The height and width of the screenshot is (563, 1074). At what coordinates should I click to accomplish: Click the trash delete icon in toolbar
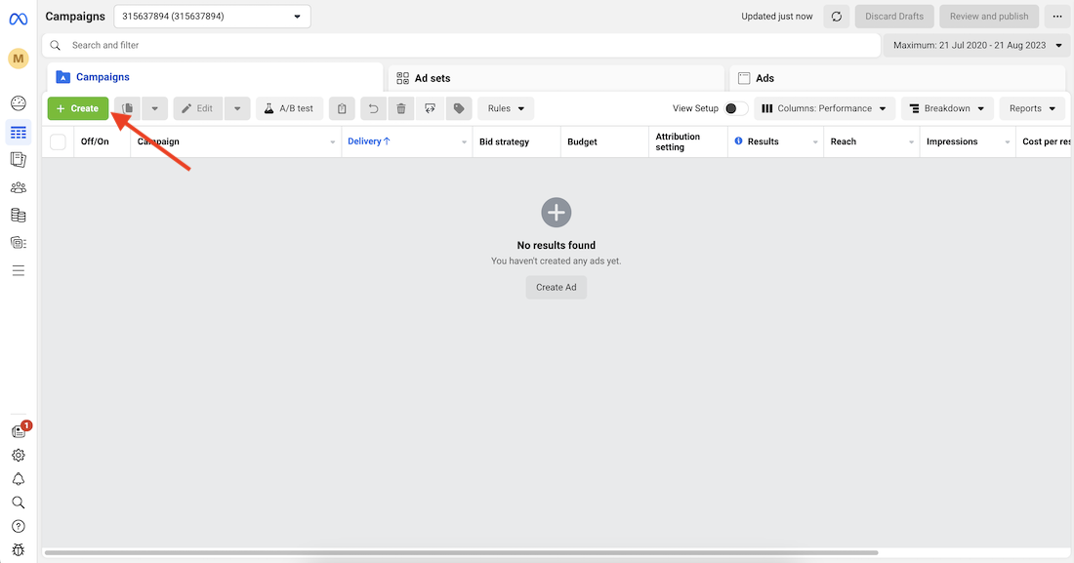coord(401,108)
